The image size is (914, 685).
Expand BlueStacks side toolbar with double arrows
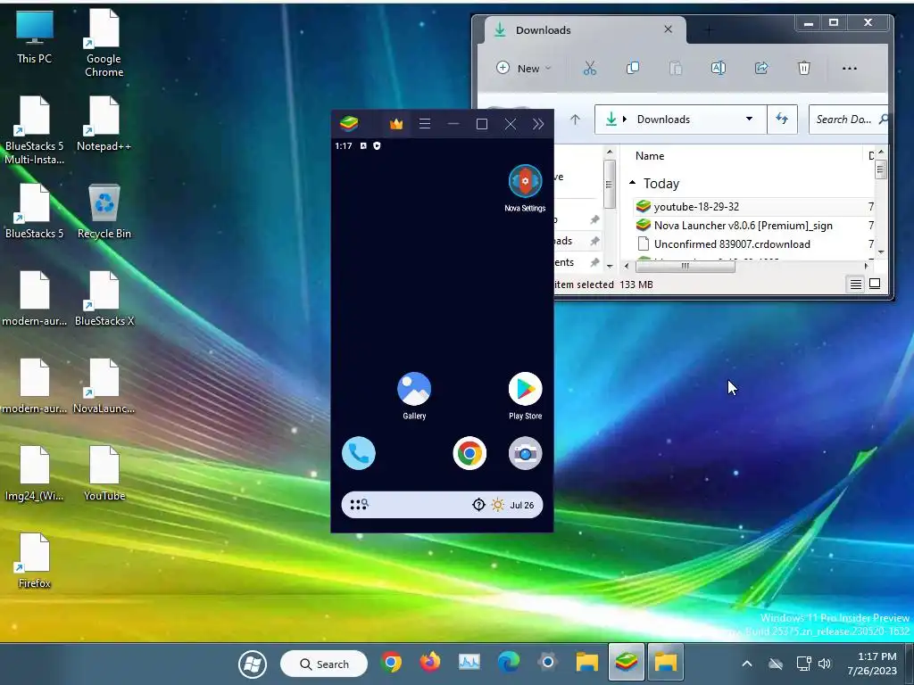click(538, 124)
